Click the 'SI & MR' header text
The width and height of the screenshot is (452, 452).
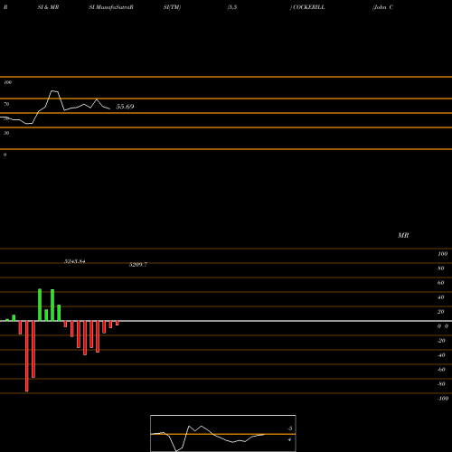(x=48, y=7)
